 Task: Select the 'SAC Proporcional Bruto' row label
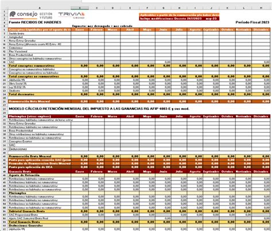40,215
